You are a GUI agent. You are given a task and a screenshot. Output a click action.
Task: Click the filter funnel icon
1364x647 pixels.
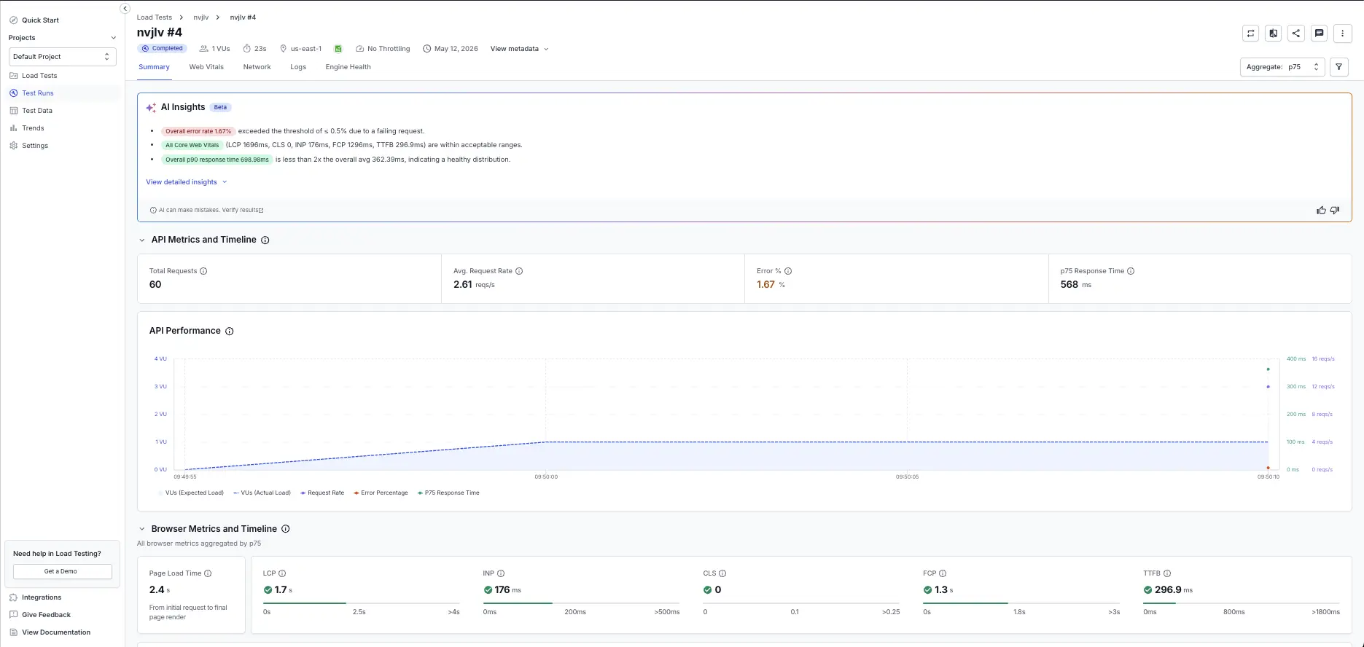pyautogui.click(x=1339, y=67)
